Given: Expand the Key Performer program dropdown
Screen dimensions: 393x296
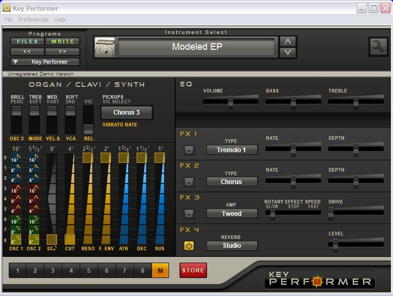Looking at the screenshot, I should point(45,62).
